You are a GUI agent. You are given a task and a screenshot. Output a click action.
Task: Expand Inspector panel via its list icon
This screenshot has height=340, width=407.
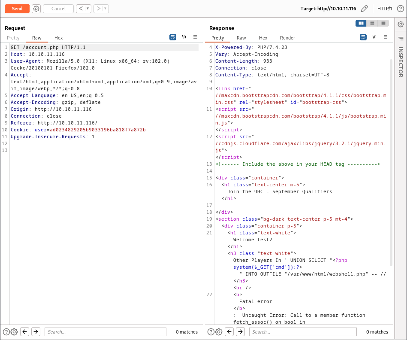(401, 39)
